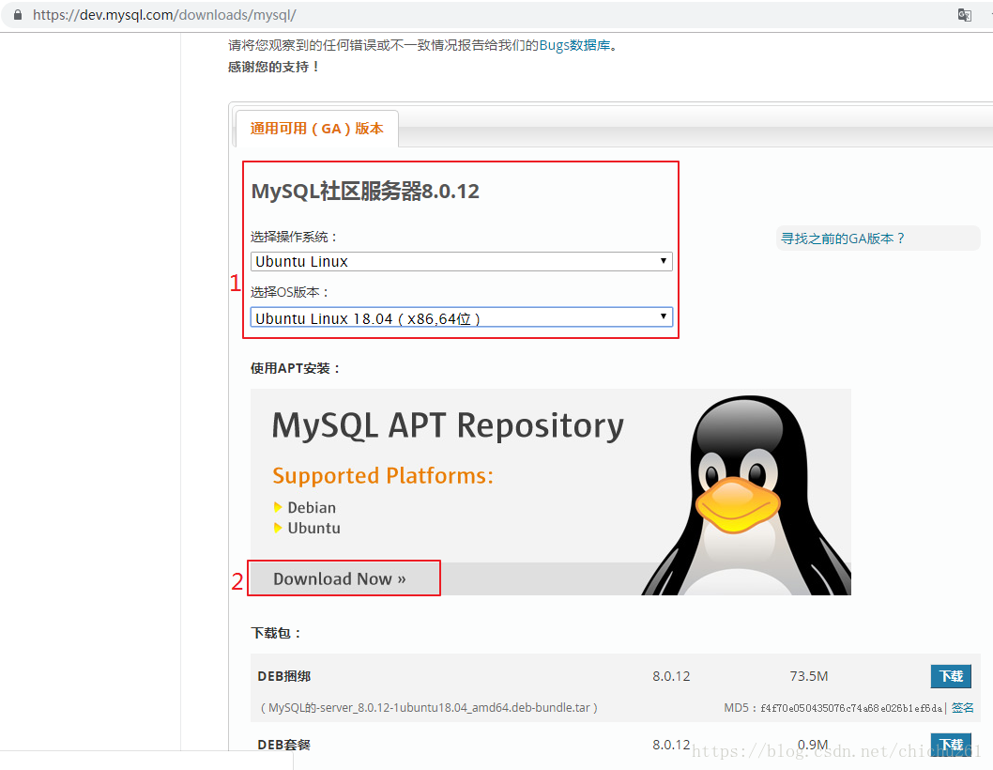Click the URL address field
993x770 pixels.
(481, 15)
